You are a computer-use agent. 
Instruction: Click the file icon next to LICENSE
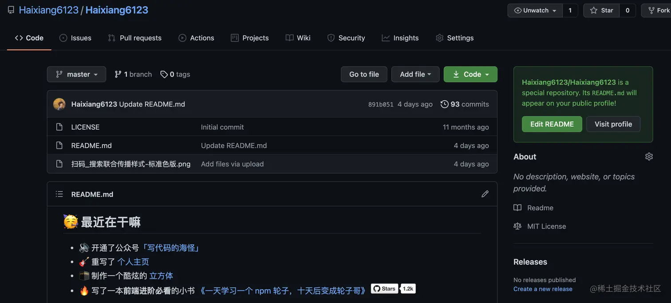tap(59, 127)
